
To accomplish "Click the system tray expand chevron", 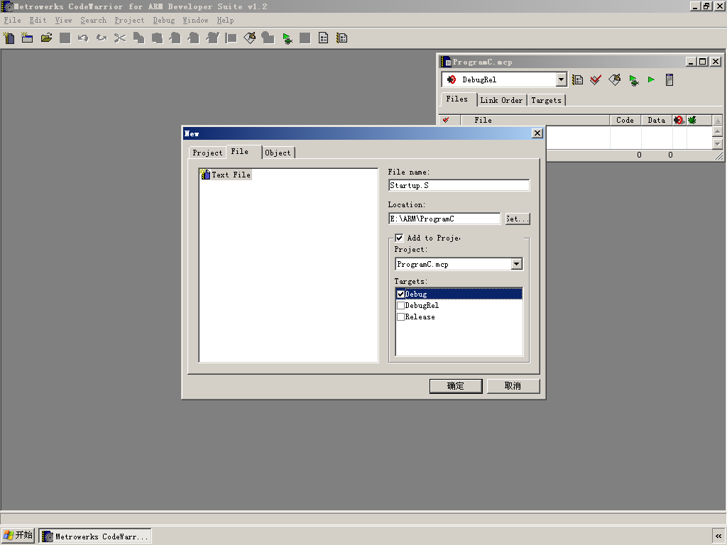I will (x=718, y=536).
